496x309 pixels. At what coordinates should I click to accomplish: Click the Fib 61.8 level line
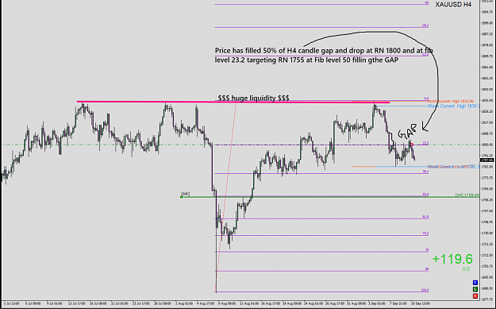pyautogui.click(x=321, y=218)
